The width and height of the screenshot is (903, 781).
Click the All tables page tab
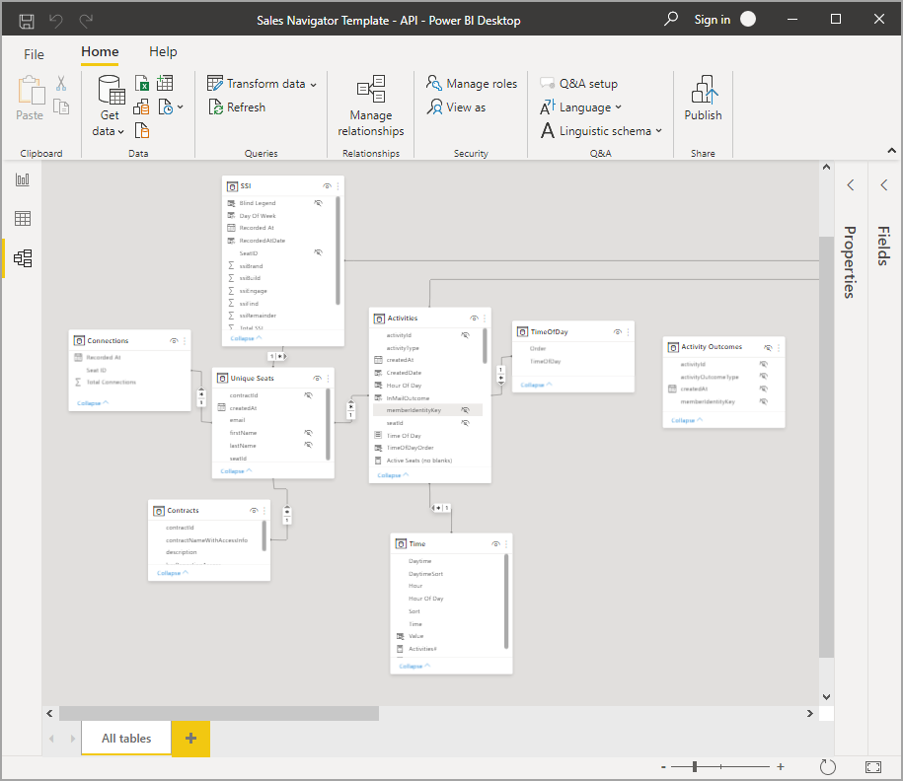125,738
